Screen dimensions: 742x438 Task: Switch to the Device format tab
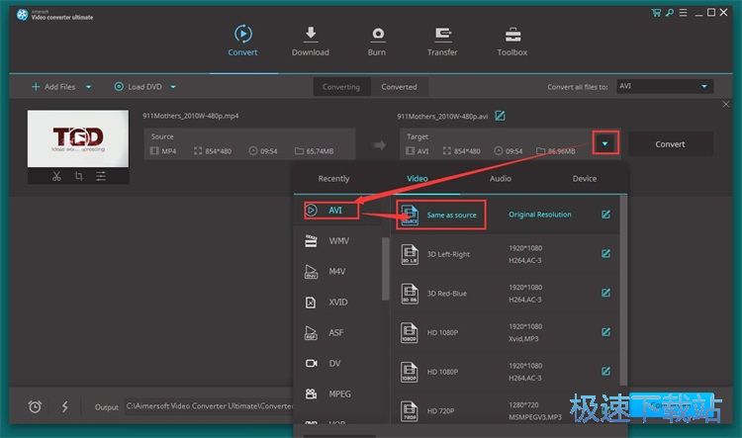(x=585, y=179)
